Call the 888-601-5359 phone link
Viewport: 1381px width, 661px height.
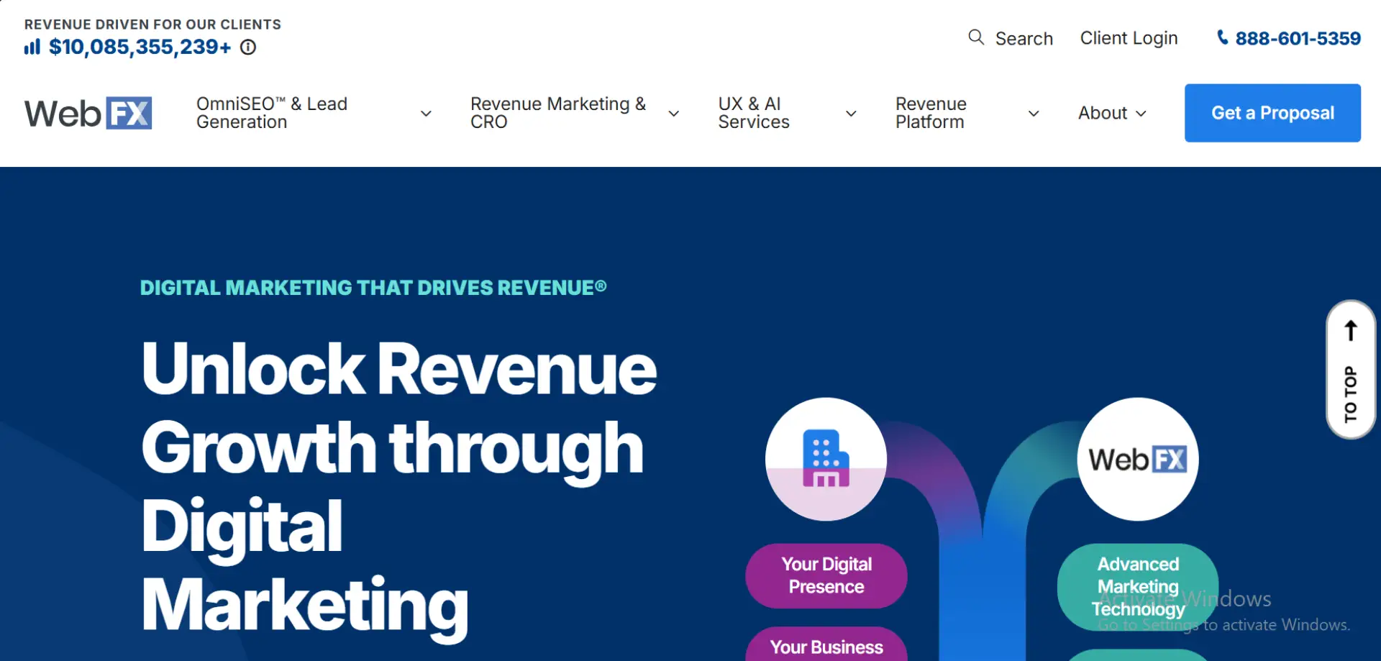tap(1298, 38)
